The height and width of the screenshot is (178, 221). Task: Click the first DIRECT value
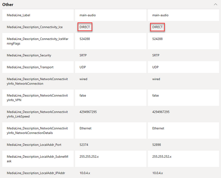pos(85,27)
